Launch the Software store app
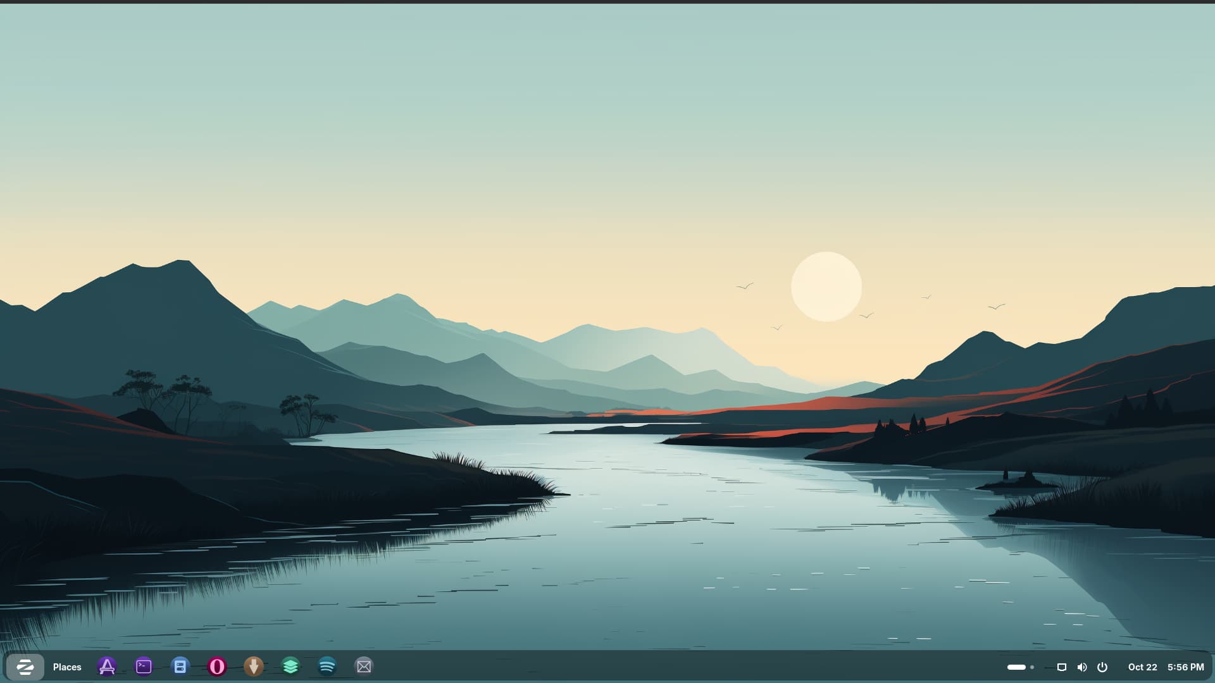The height and width of the screenshot is (683, 1215). (107, 667)
